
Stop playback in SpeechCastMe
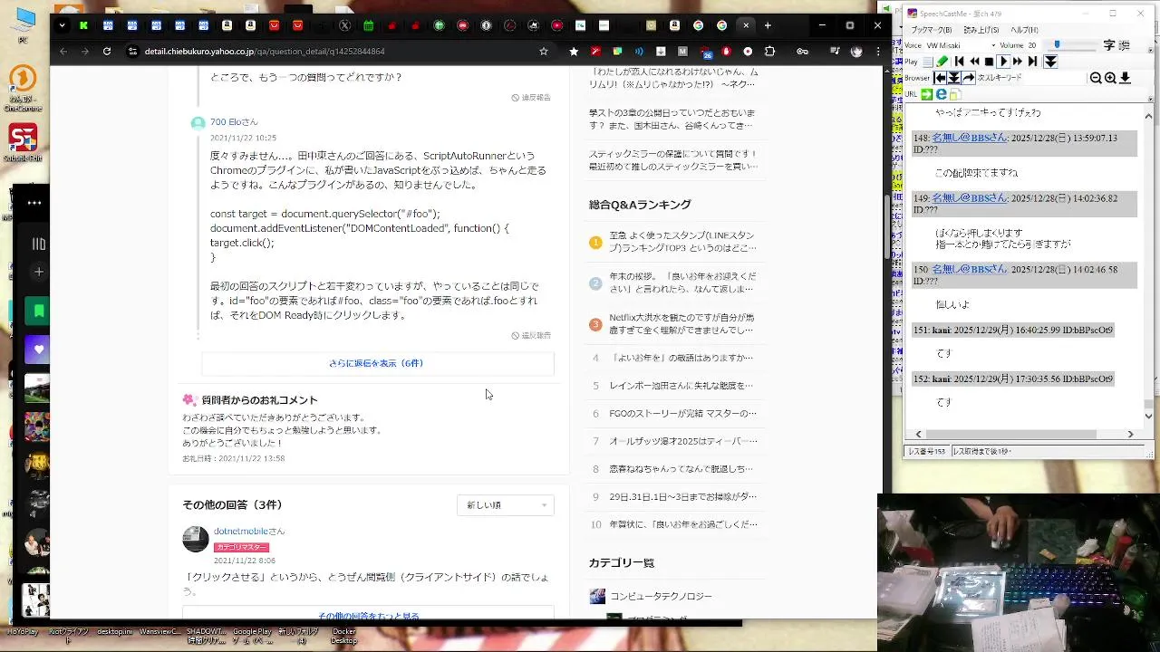[x=989, y=62]
